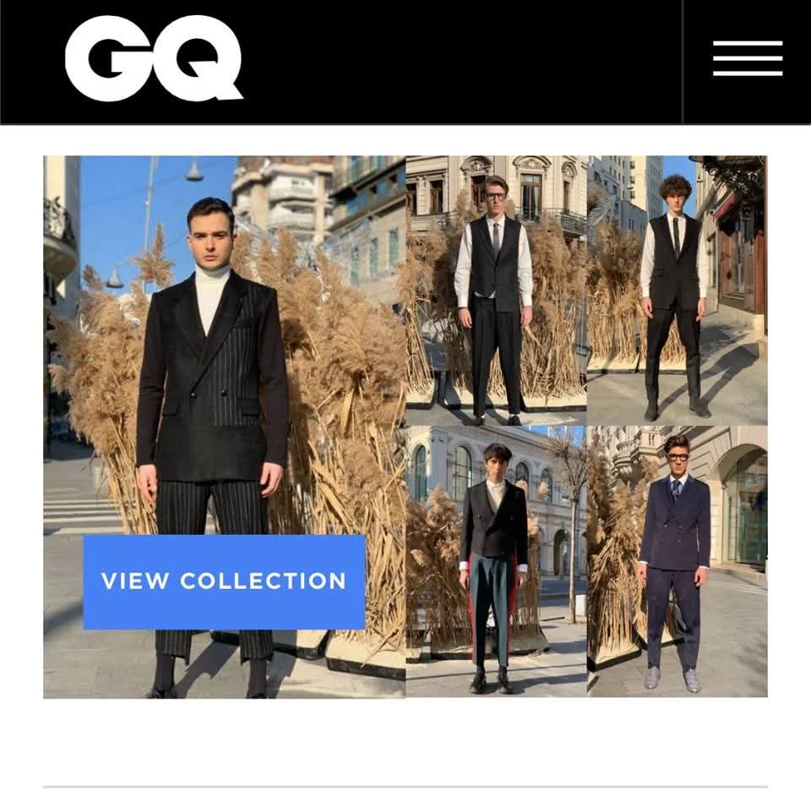This screenshot has width=811, height=789.
Task: Open the large photo of the turtleneck model
Action: tap(225, 427)
